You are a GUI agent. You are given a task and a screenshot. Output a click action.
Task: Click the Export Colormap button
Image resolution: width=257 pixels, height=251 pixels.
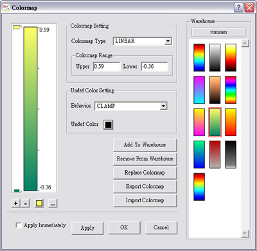click(145, 187)
